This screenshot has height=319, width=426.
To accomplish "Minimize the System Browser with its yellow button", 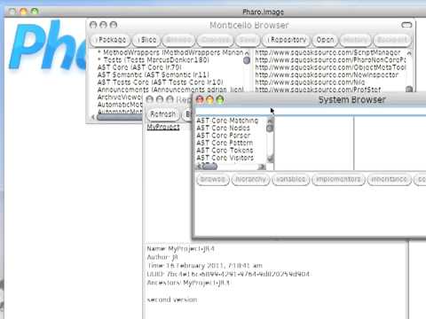I will click(209, 100).
